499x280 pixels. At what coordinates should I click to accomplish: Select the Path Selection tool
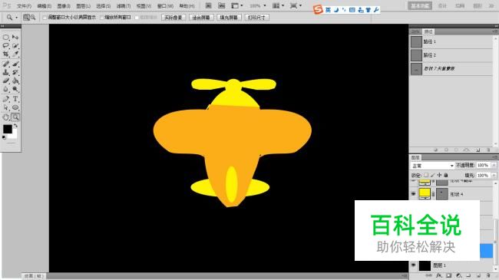[5, 107]
